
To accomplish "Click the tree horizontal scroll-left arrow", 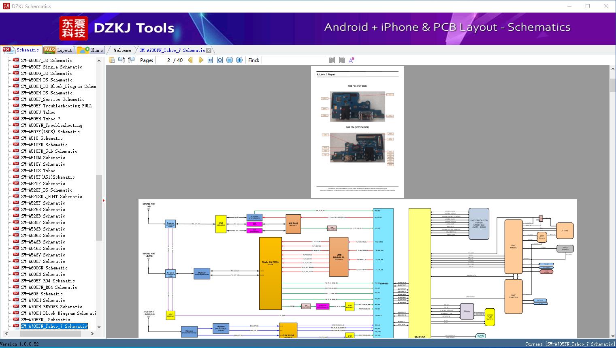I will click(x=6, y=333).
